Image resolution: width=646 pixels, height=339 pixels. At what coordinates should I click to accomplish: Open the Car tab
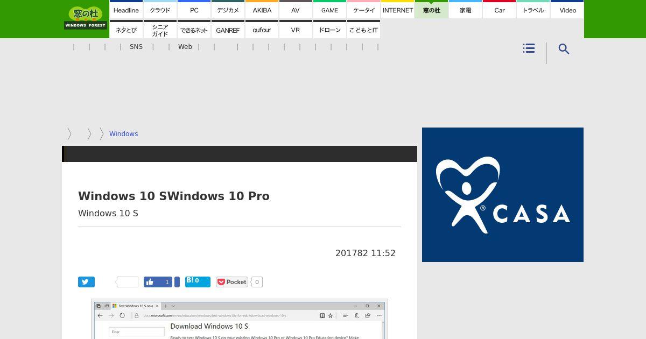[x=499, y=10]
